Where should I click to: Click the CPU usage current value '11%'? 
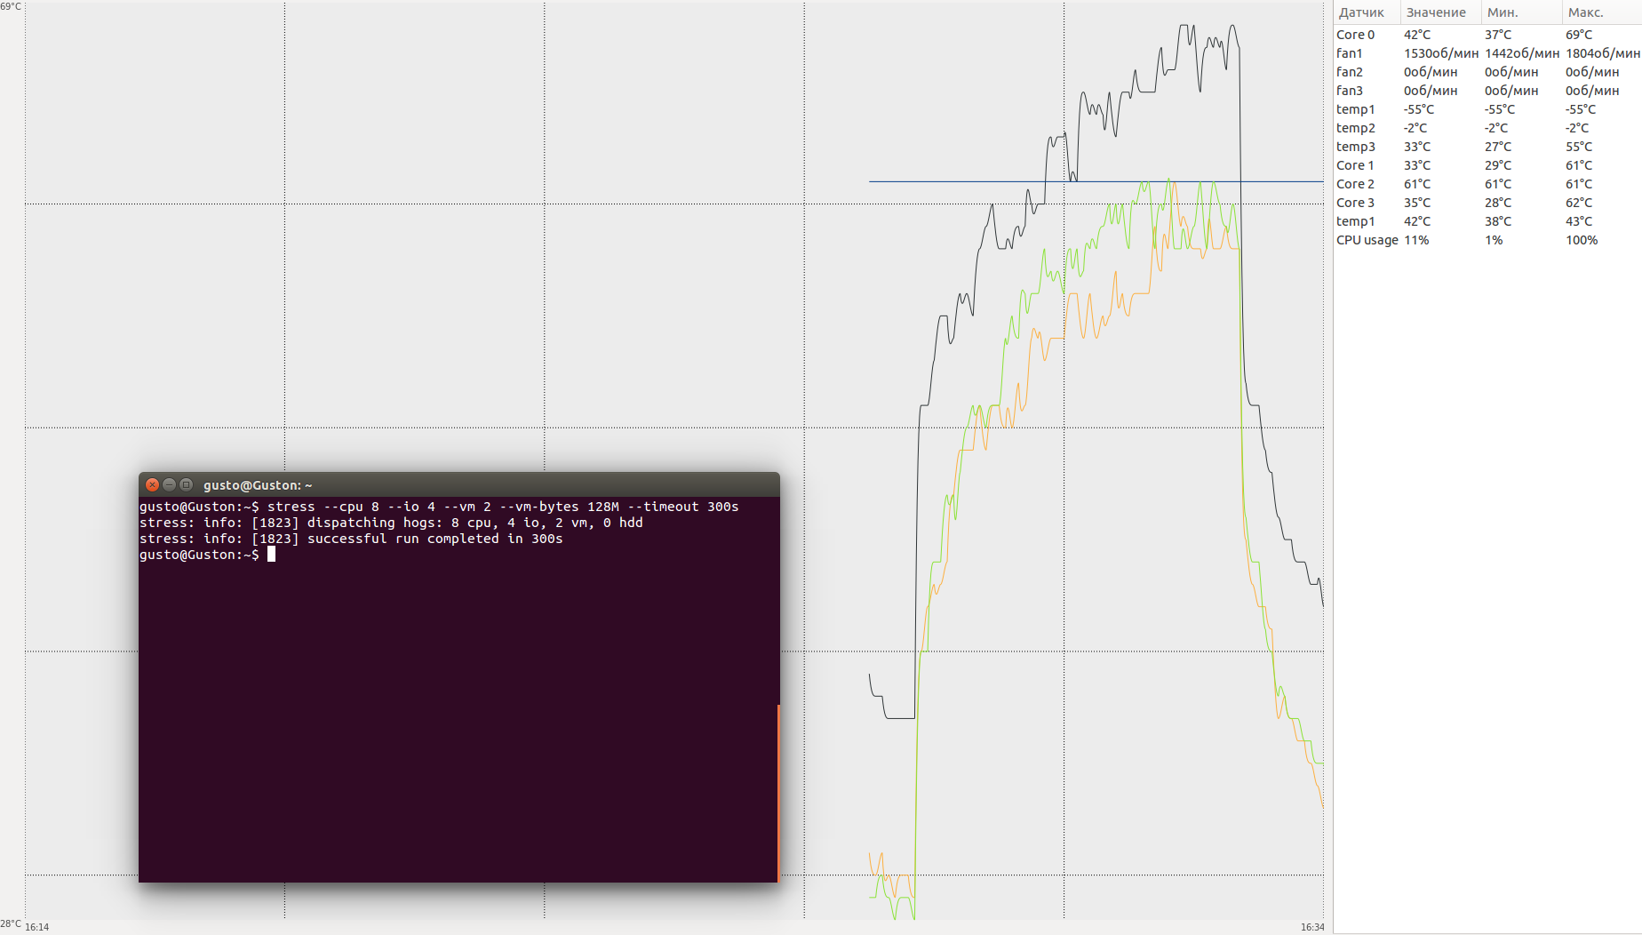[1416, 240]
